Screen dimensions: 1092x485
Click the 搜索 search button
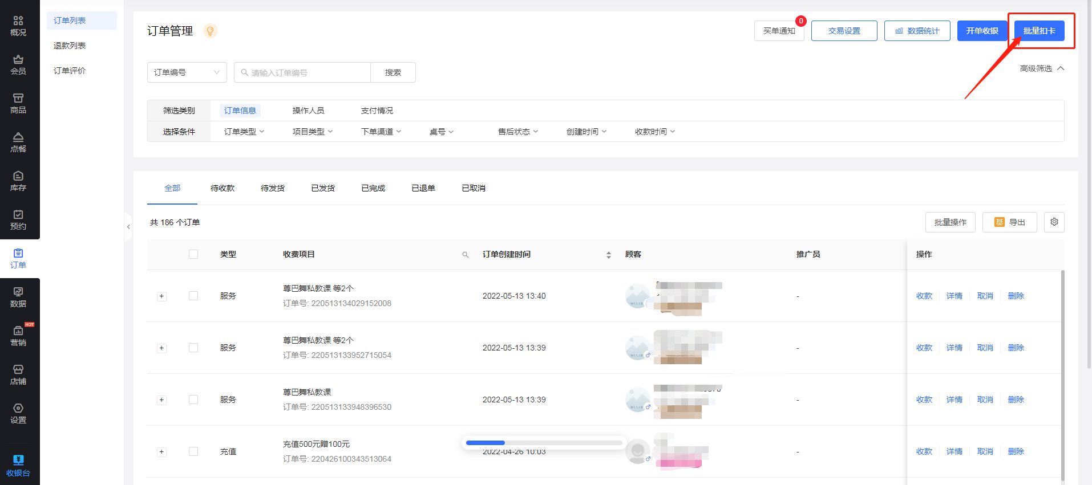393,72
